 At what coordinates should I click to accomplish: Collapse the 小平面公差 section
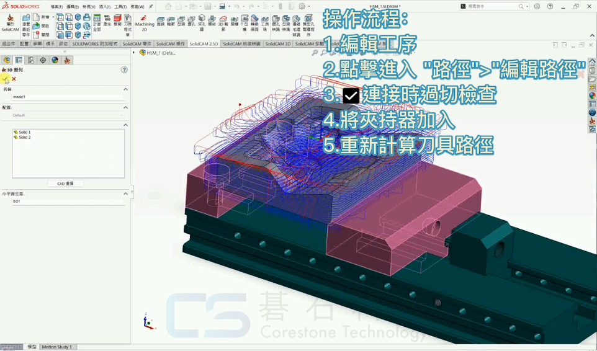(125, 193)
